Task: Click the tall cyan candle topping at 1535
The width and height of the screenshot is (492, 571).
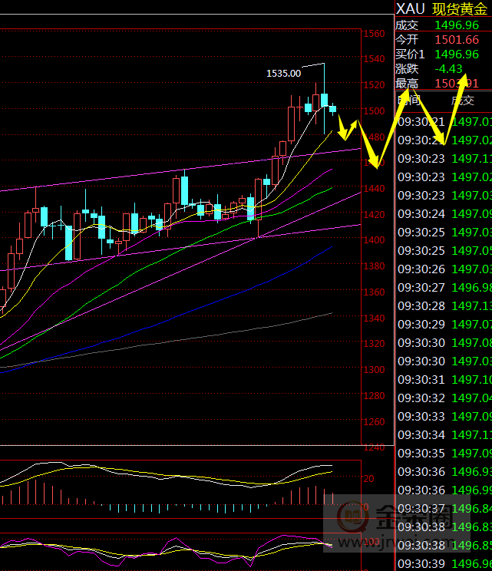Action: pos(324,99)
